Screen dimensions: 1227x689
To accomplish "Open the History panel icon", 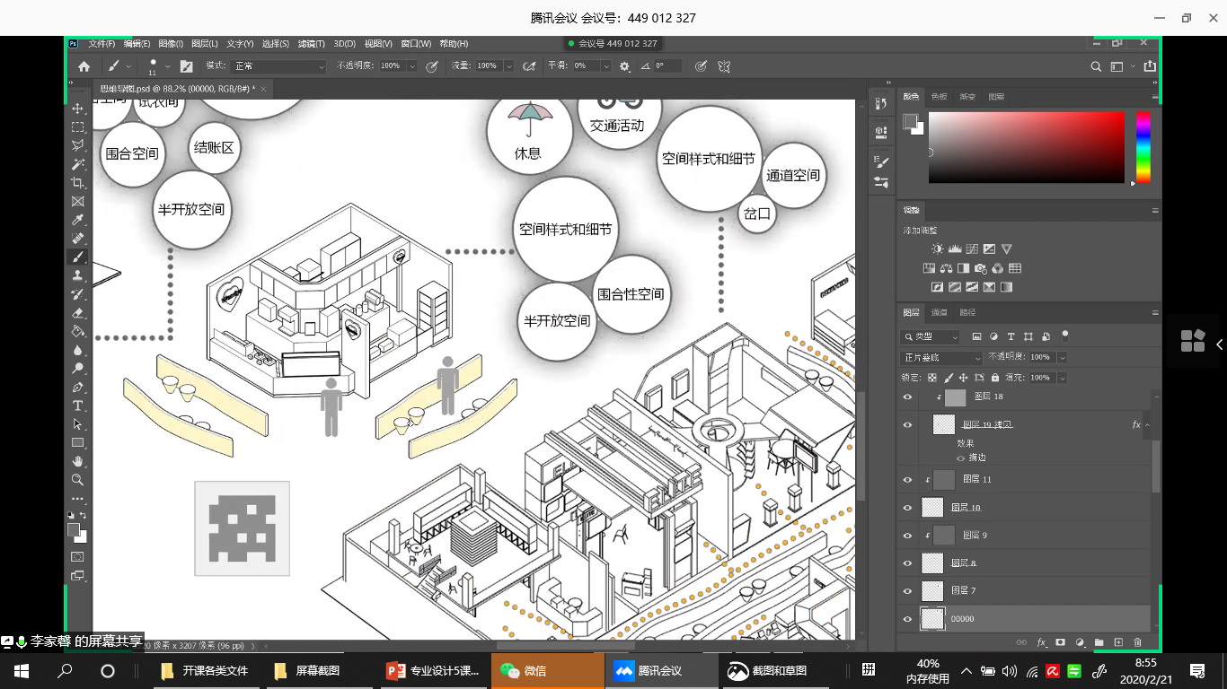I will [x=881, y=103].
